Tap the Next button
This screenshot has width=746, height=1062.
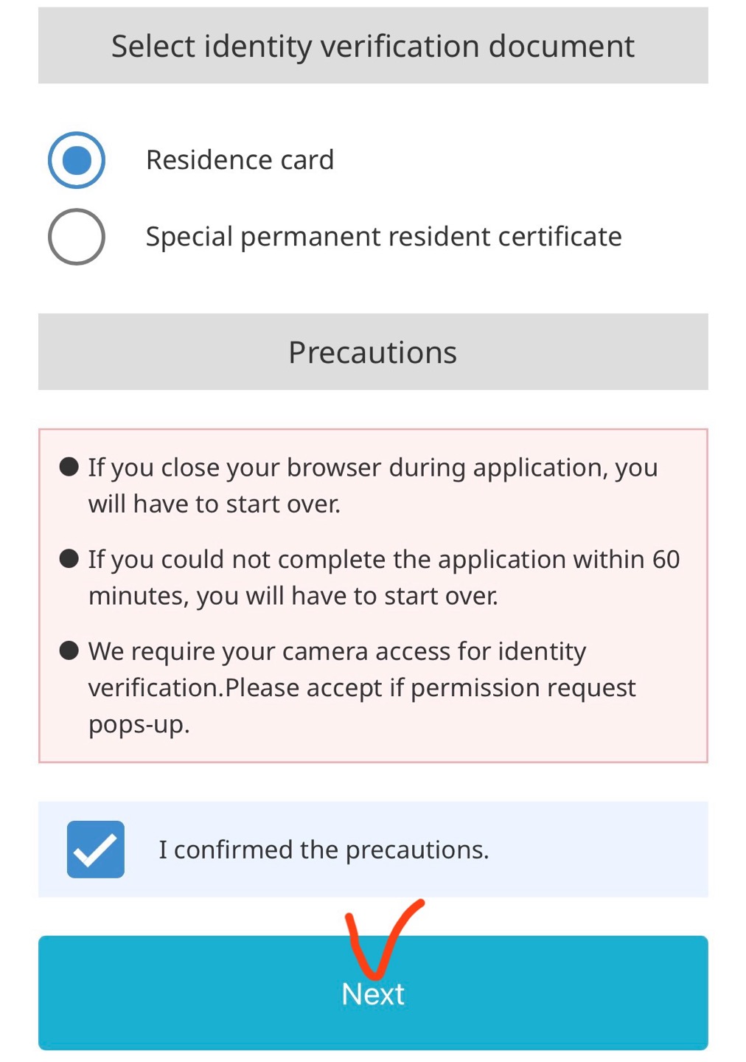point(373,993)
